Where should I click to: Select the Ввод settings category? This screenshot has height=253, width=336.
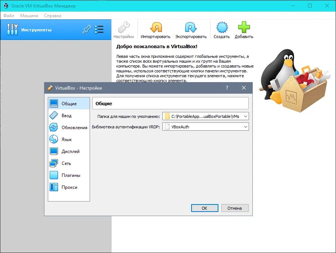click(x=69, y=115)
